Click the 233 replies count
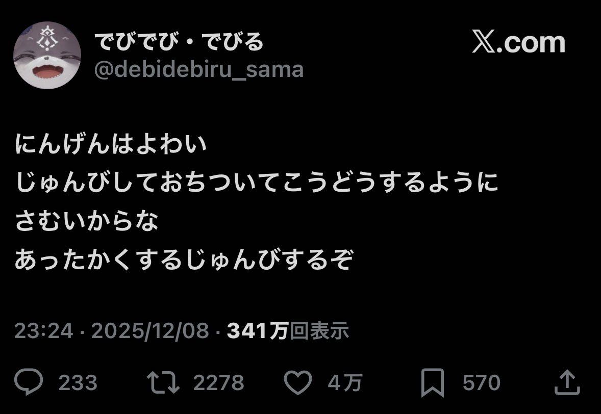 point(78,382)
